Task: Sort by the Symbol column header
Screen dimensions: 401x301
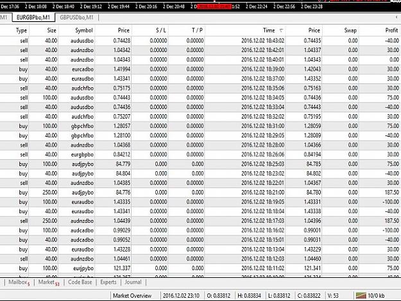Action: tap(84, 30)
